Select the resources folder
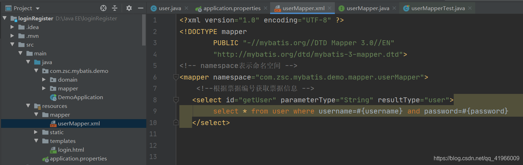 [55, 106]
